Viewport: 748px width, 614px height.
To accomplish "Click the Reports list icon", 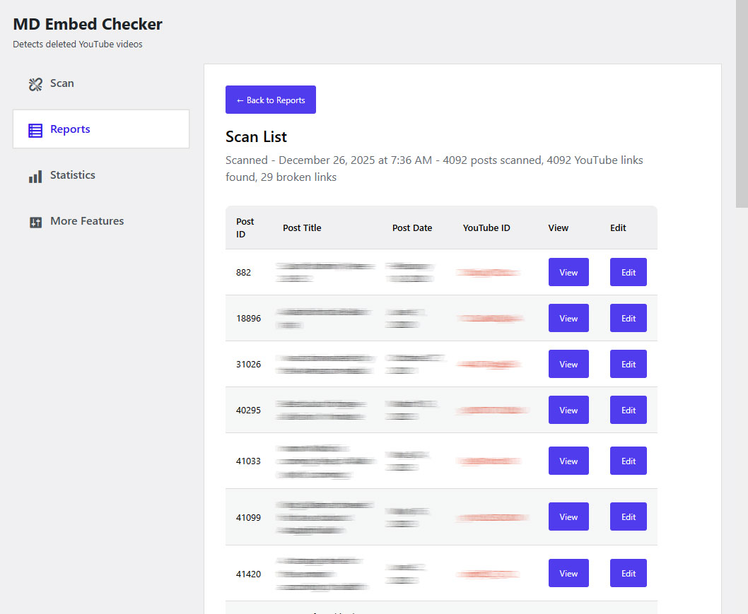I will pos(35,130).
